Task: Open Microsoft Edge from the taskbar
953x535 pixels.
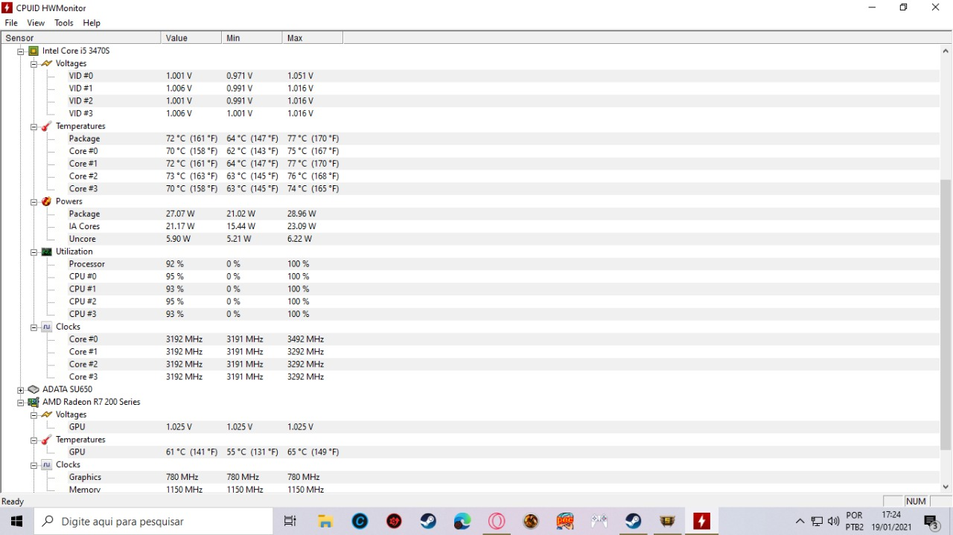Action: coord(462,522)
